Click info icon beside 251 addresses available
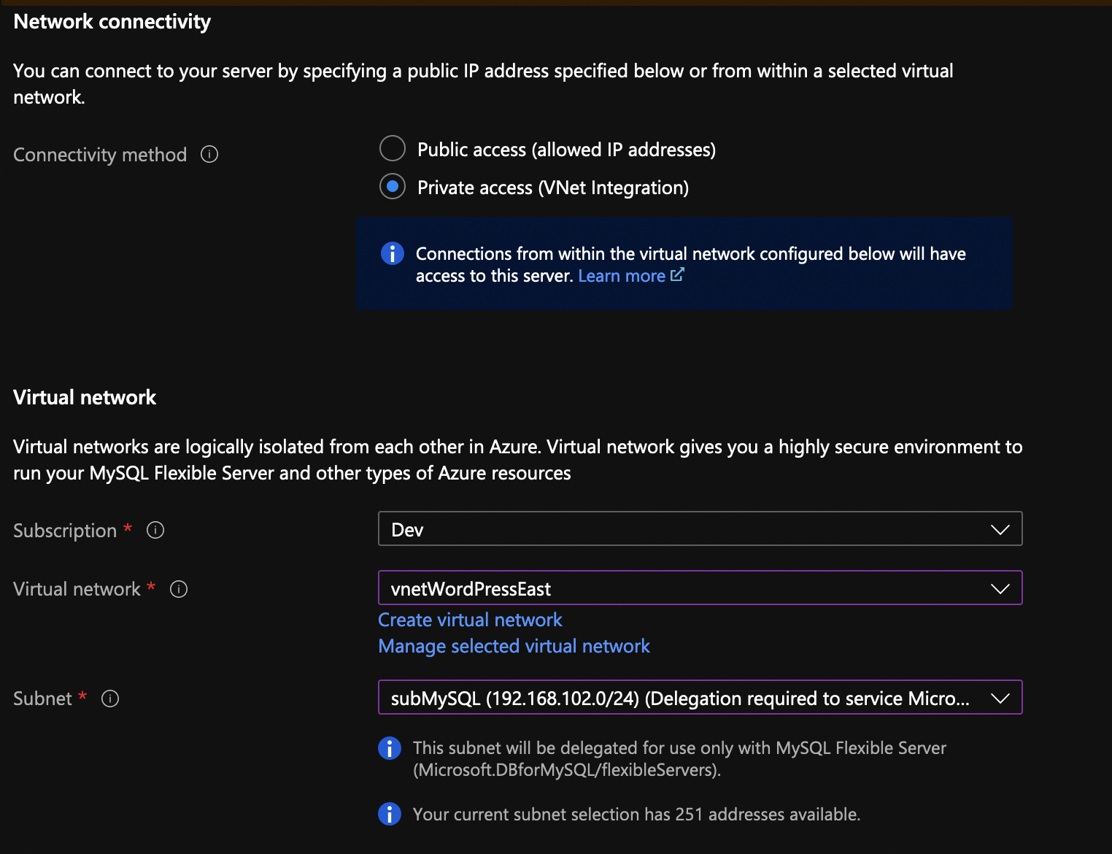The height and width of the screenshot is (854, 1112). [390, 814]
